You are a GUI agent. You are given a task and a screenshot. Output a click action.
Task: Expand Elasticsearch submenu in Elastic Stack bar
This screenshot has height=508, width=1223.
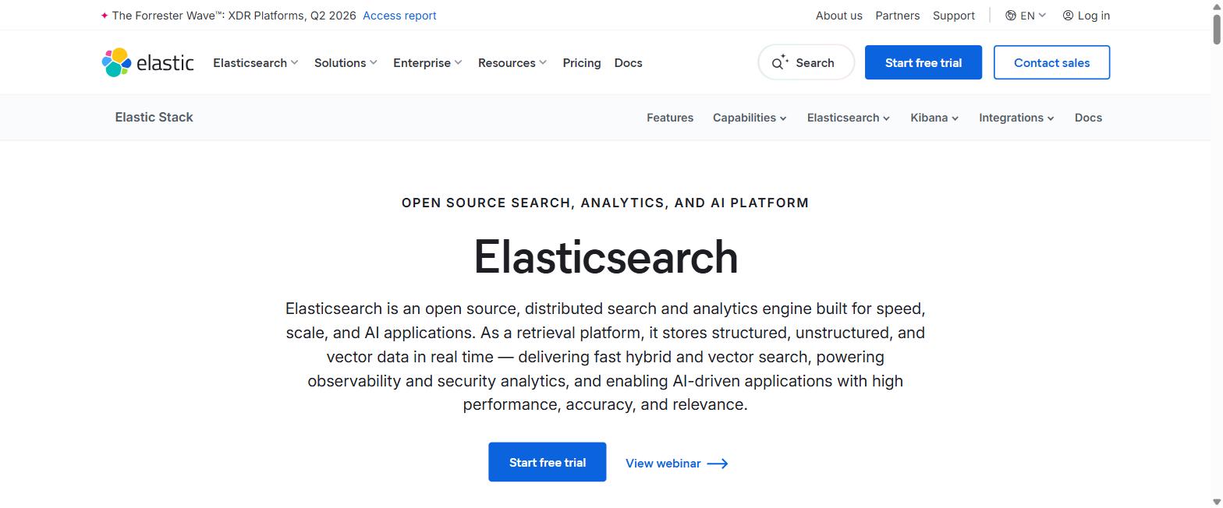849,118
